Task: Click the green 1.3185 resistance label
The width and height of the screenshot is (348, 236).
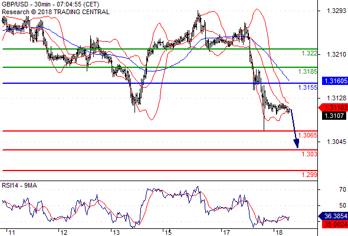Action: pos(308,71)
